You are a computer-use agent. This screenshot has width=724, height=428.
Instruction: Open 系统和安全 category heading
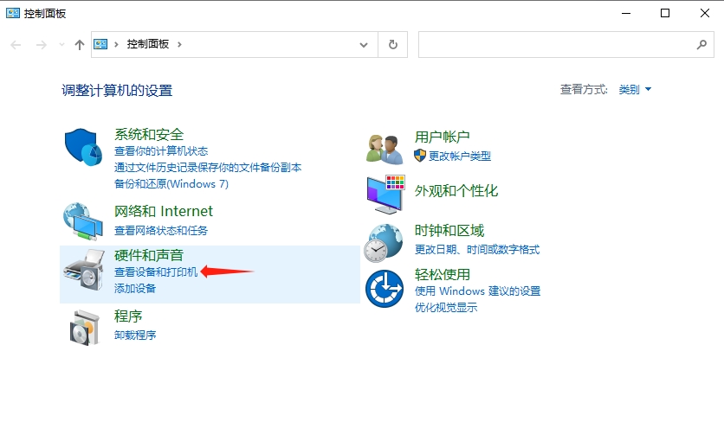(x=149, y=134)
